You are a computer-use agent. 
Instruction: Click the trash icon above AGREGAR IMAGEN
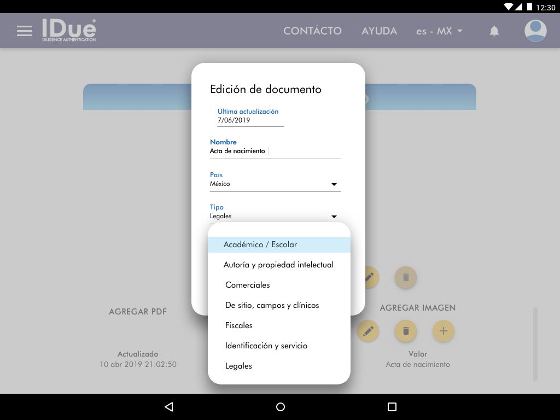coord(406,277)
